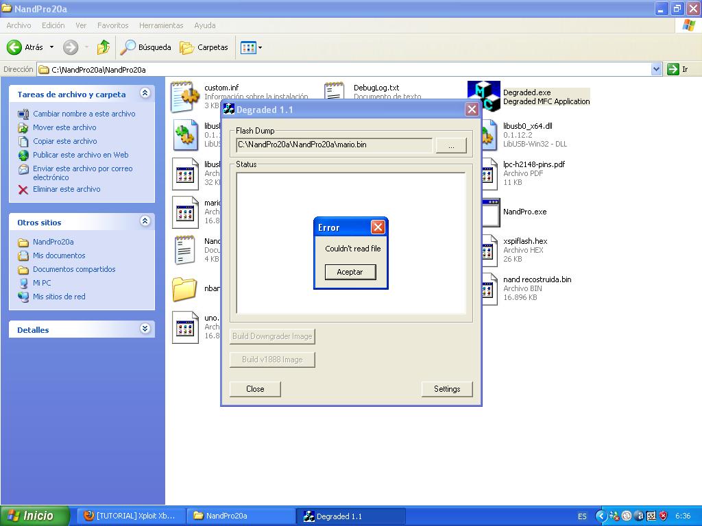Select the Degraded.exe file icon
Image resolution: width=702 pixels, height=526 pixels.
[x=484, y=96]
